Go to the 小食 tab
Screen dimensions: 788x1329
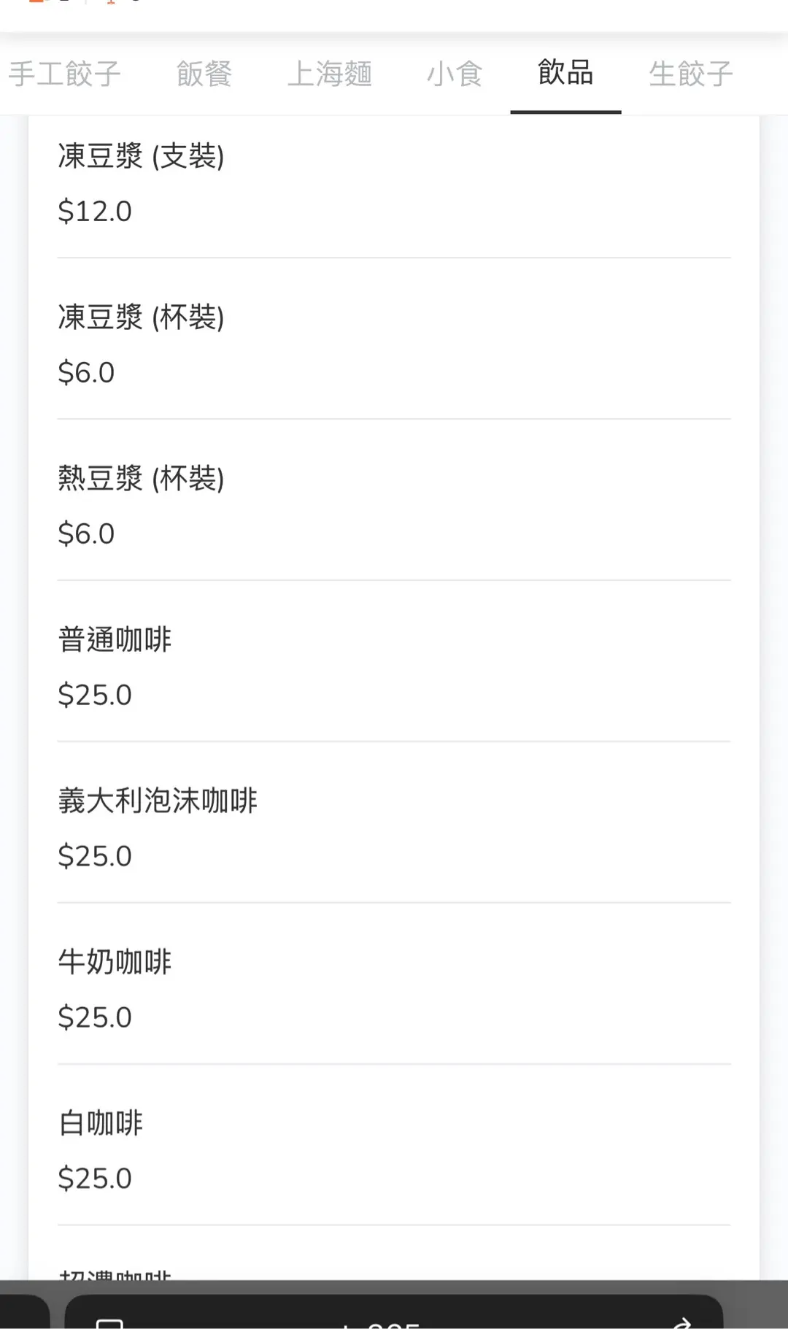point(455,74)
